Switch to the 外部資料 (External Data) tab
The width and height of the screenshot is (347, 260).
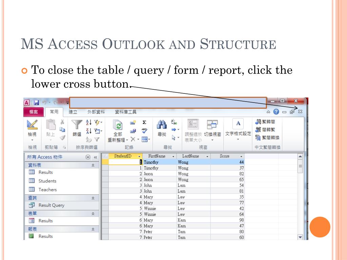click(96, 112)
